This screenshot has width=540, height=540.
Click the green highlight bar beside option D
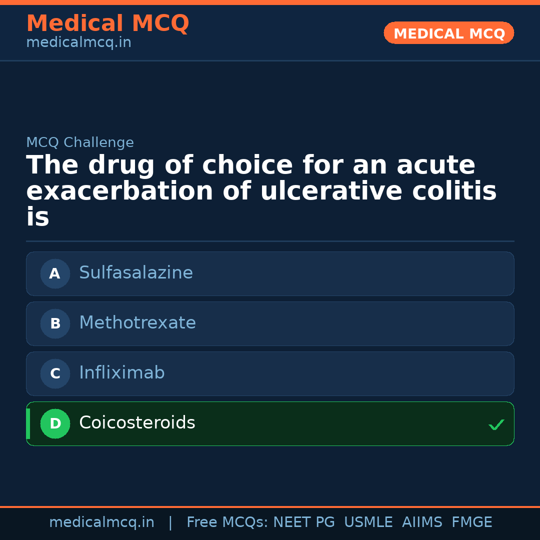click(27, 423)
